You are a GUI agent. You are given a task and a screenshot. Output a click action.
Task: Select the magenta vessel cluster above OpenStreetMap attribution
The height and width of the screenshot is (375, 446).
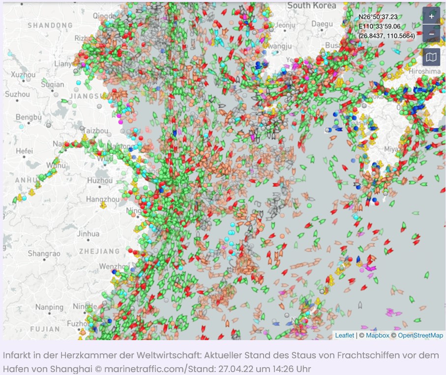click(393, 312)
